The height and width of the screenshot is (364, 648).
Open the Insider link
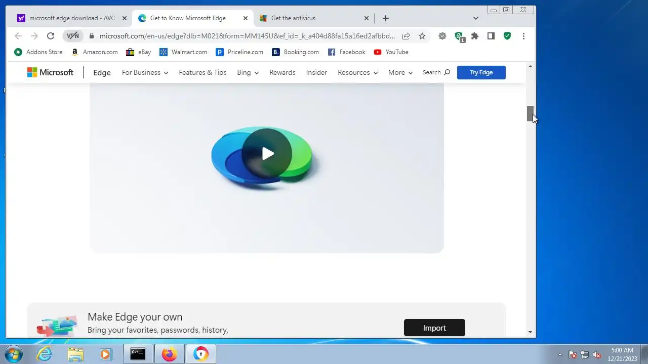point(316,72)
